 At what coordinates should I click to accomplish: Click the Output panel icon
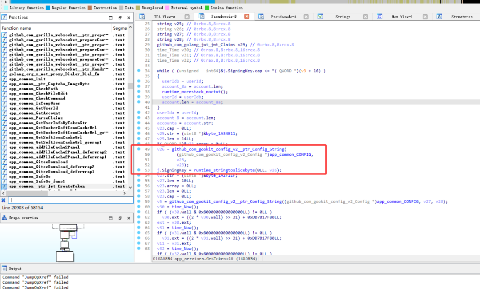click(4, 269)
